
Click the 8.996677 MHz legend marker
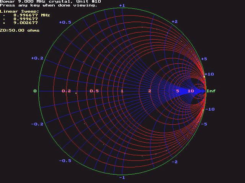(x=4, y=15)
